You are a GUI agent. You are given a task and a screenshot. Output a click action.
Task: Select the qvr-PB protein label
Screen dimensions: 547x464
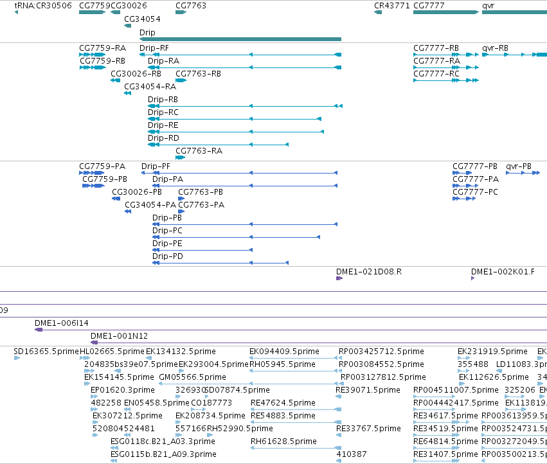[519, 166]
